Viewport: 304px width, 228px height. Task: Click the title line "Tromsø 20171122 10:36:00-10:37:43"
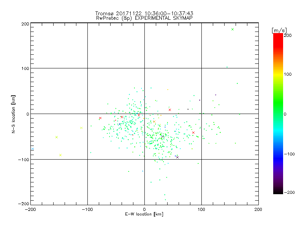[144, 13]
